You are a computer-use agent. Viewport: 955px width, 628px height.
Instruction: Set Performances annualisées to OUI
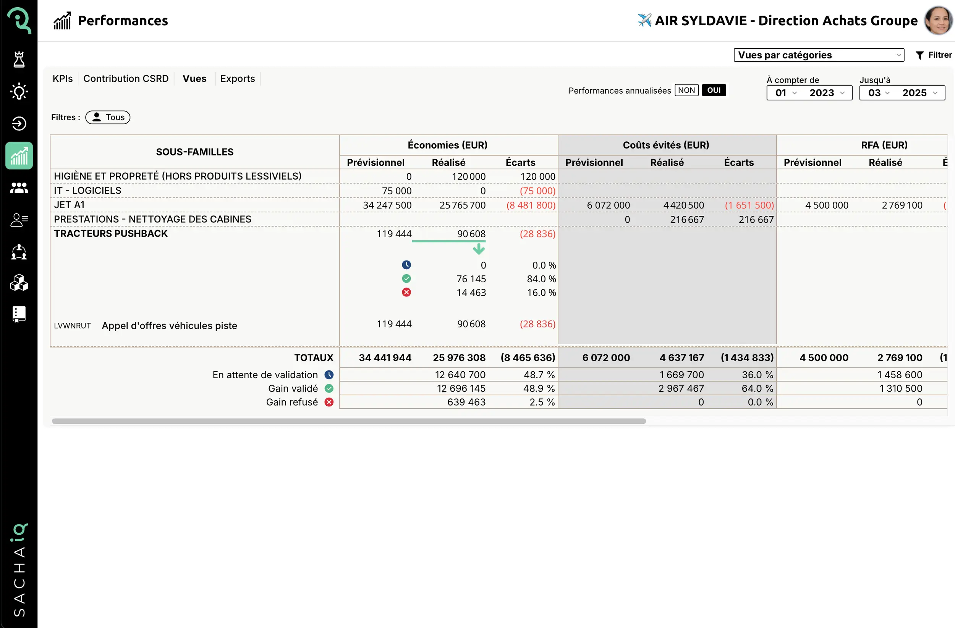pos(714,90)
